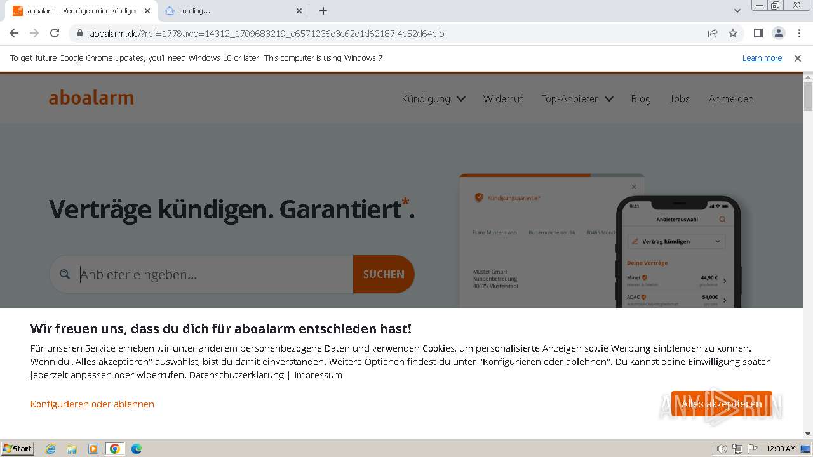Image resolution: width=813 pixels, height=457 pixels.
Task: Open the ADAC contract row arrow
Action: [725, 300]
